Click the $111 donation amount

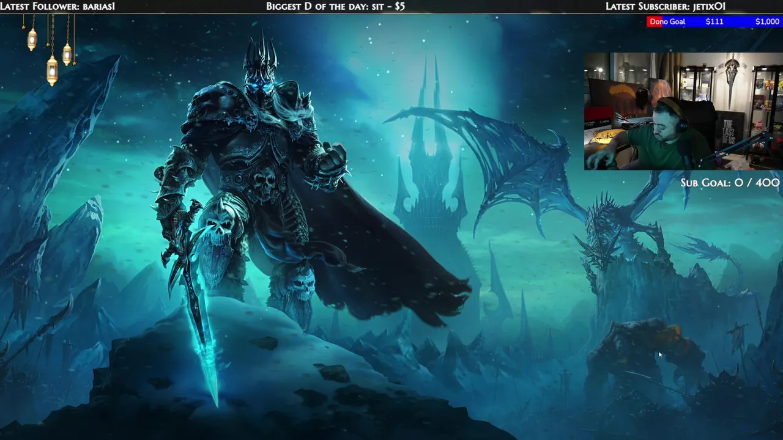pyautogui.click(x=714, y=21)
